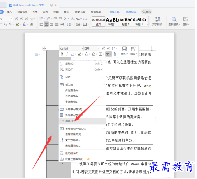Screen dimensions: 197x179
Task: Align text right in the ribbon
Action: pos(51,24)
